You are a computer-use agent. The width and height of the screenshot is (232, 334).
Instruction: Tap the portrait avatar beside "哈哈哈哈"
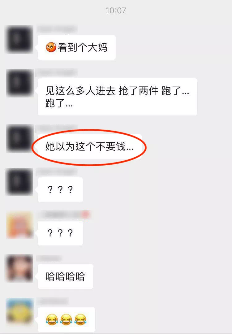[x=19, y=268]
